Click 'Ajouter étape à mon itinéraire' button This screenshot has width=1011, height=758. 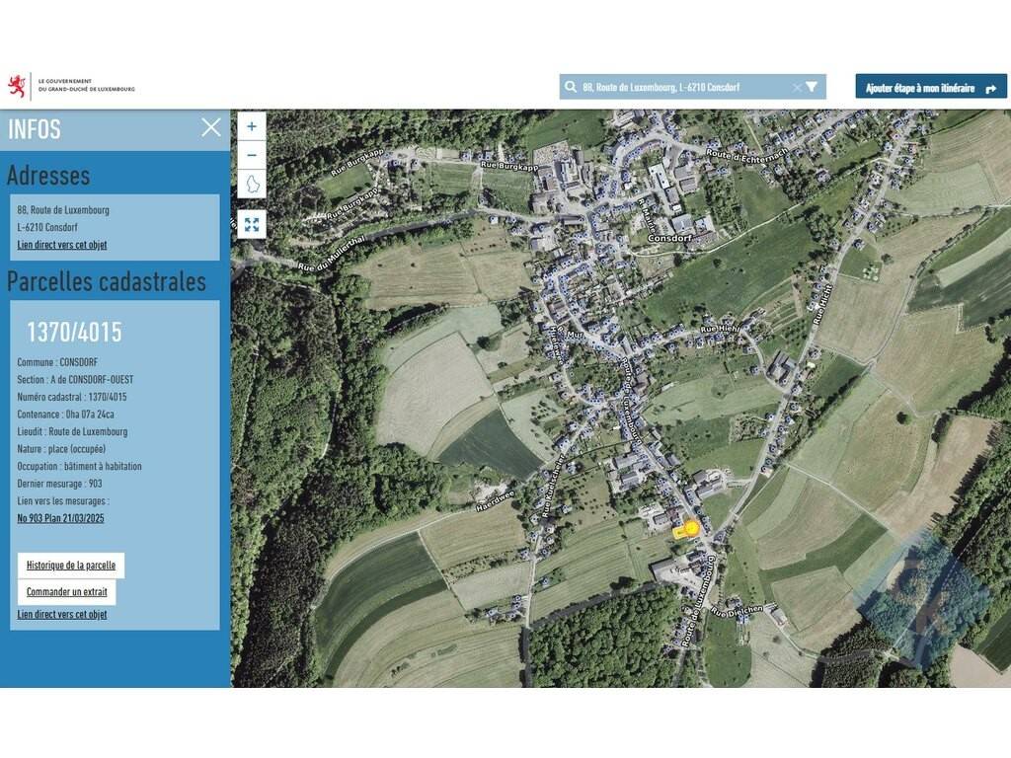(931, 87)
